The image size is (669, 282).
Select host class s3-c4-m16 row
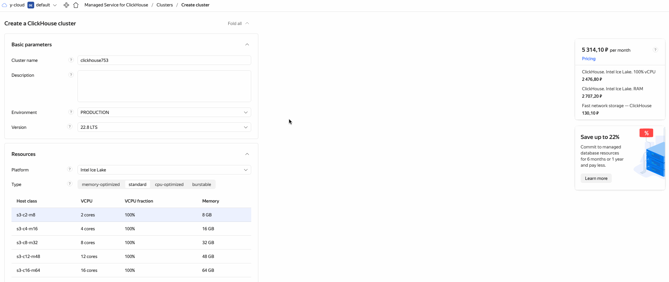coord(131,229)
